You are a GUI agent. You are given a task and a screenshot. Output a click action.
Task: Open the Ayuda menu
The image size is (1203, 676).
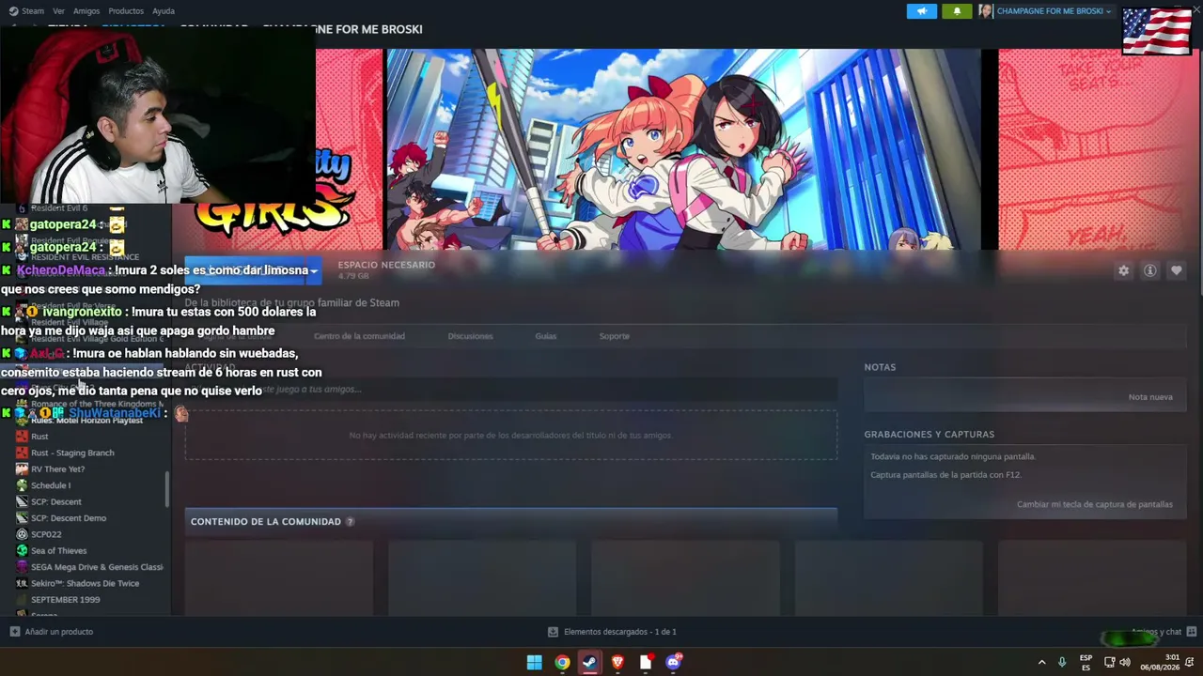point(164,11)
